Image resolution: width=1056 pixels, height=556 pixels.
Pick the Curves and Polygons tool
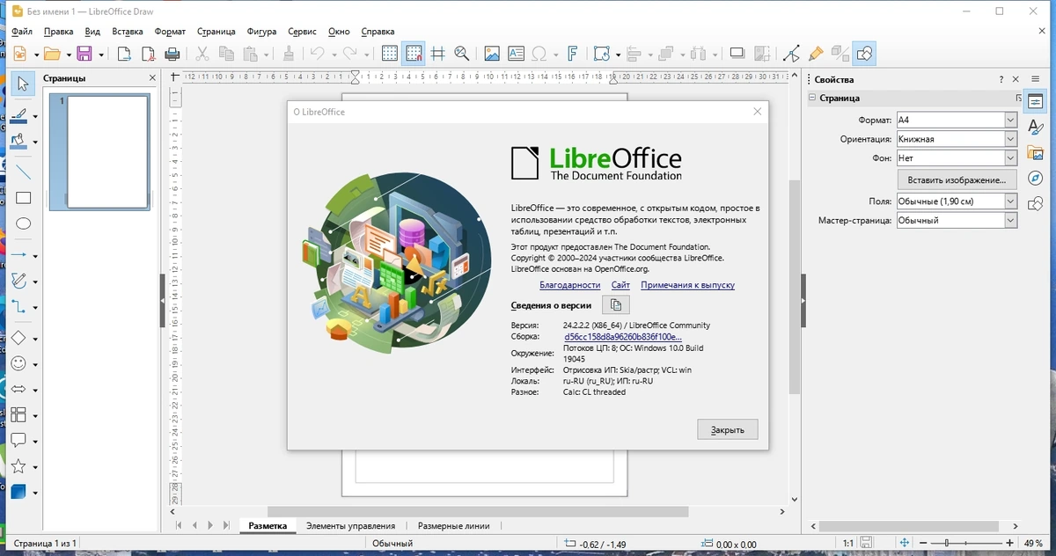point(19,282)
